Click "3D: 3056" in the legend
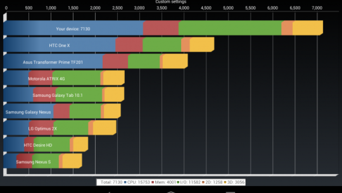Image resolution: width=342 pixels, height=193 pixels. (x=236, y=182)
